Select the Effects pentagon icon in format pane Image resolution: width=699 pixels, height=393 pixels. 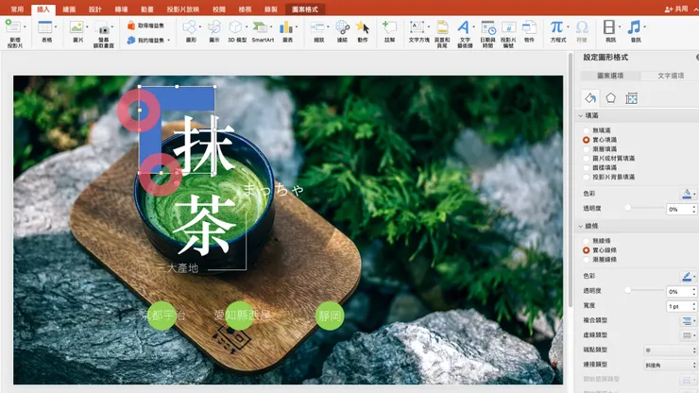point(611,97)
